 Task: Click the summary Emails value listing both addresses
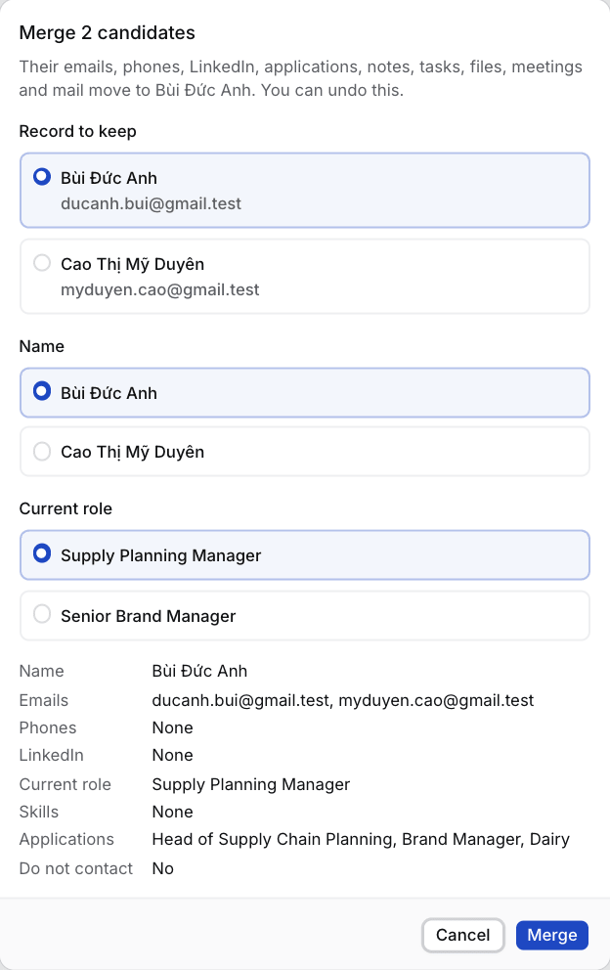(343, 700)
